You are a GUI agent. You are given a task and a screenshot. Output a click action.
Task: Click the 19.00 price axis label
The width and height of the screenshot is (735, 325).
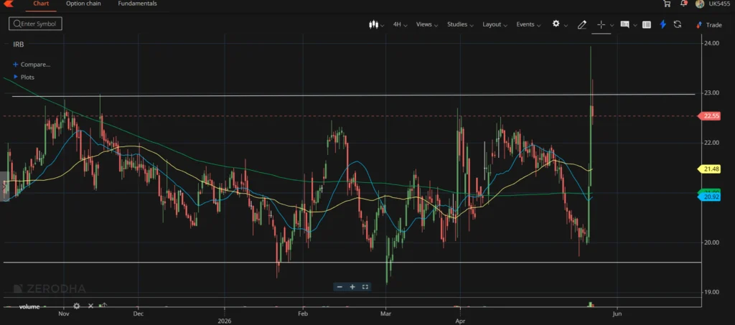(711, 292)
